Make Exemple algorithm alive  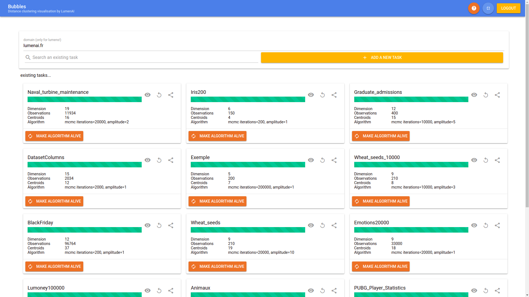(x=217, y=201)
